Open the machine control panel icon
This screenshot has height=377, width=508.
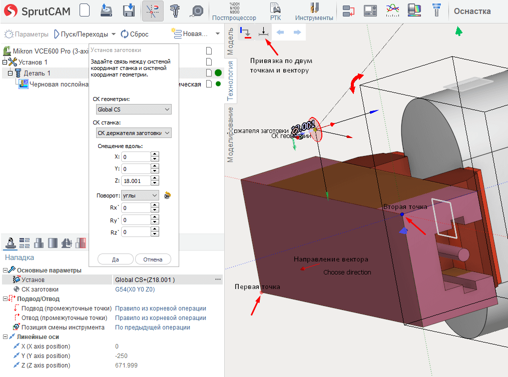click(370, 10)
